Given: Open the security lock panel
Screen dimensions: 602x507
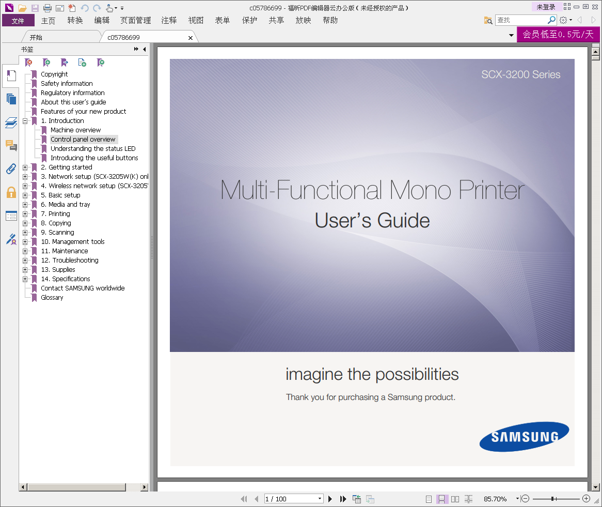Looking at the screenshot, I should pos(11,192).
